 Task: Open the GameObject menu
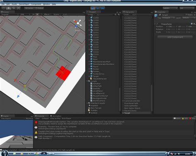24,4
